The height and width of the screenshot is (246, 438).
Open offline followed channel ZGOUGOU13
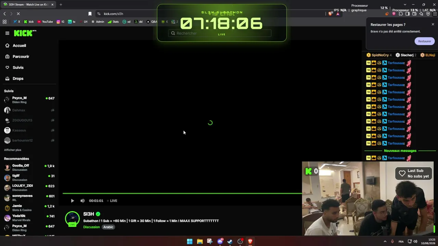[29, 120]
